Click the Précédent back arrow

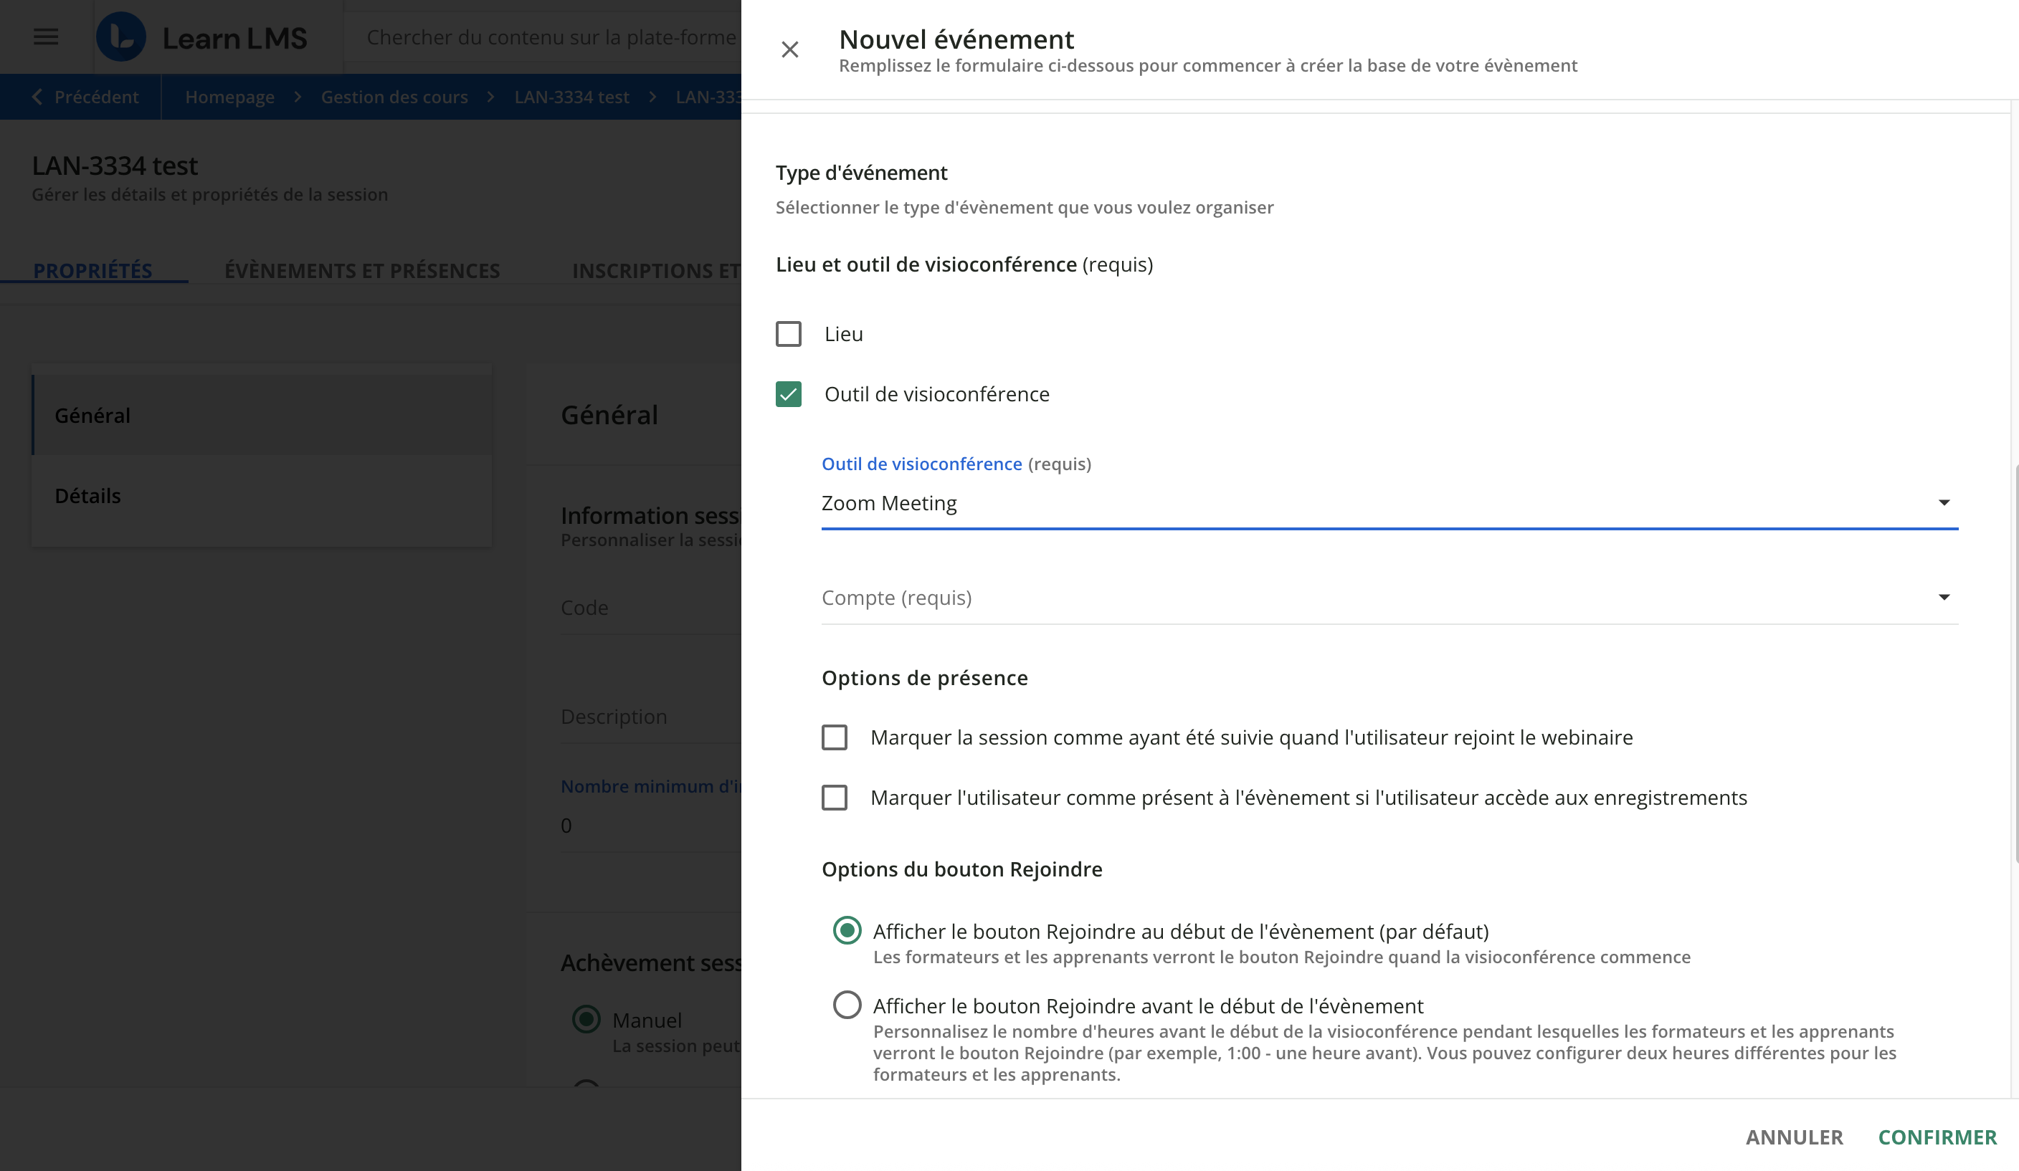tap(37, 97)
